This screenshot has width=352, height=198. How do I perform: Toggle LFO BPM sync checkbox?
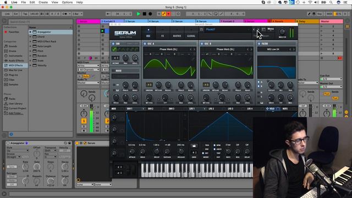tap(215, 145)
